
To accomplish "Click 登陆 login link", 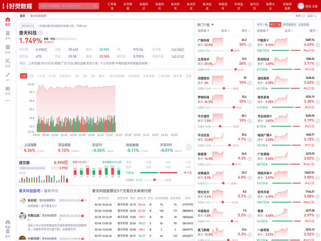I will click(308, 6).
